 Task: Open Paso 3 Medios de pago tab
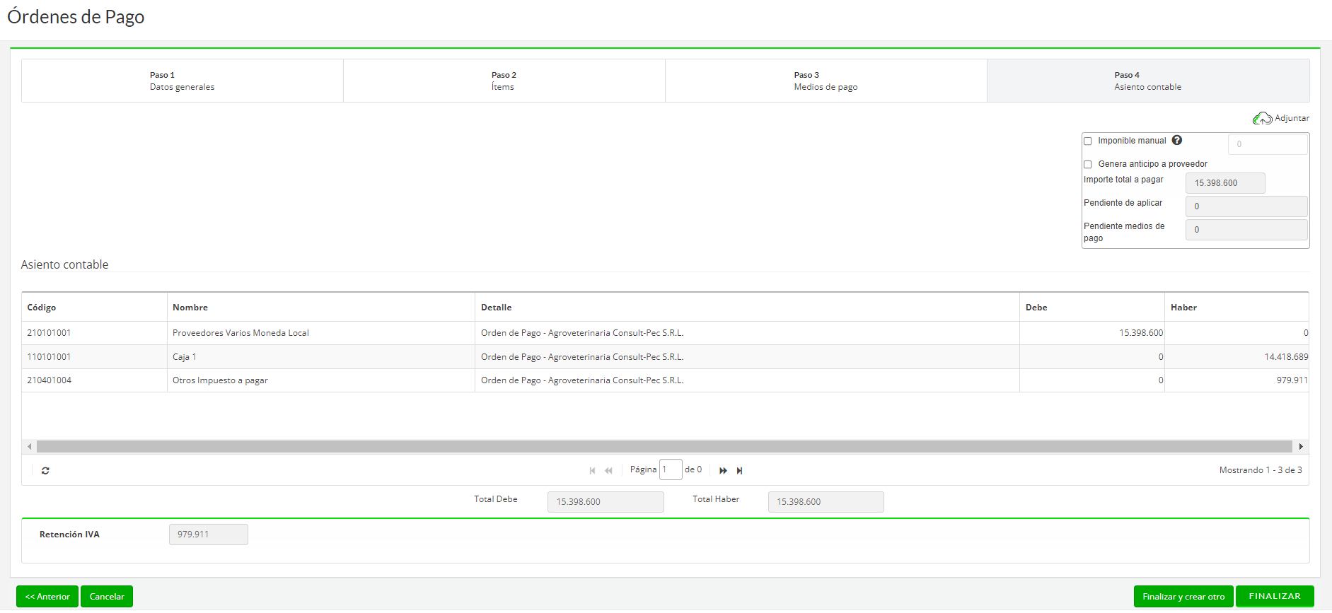(826, 81)
